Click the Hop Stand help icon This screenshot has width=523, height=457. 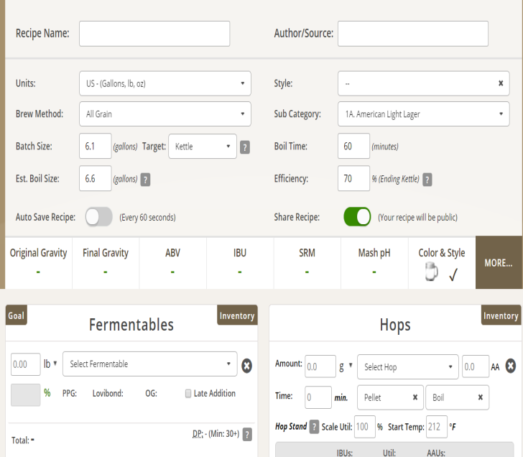point(314,427)
